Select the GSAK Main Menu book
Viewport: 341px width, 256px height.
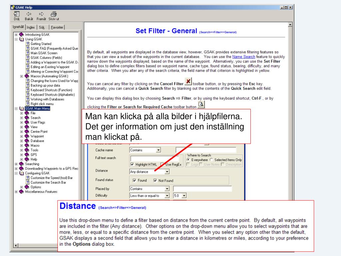pyautogui.click(x=37, y=108)
